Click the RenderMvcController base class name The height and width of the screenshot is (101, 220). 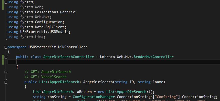click(154, 57)
